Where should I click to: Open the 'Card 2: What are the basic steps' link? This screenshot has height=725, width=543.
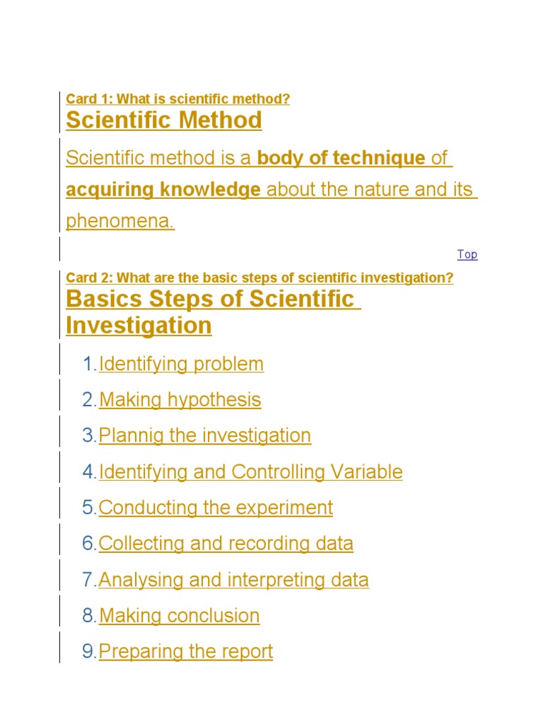pos(259,278)
